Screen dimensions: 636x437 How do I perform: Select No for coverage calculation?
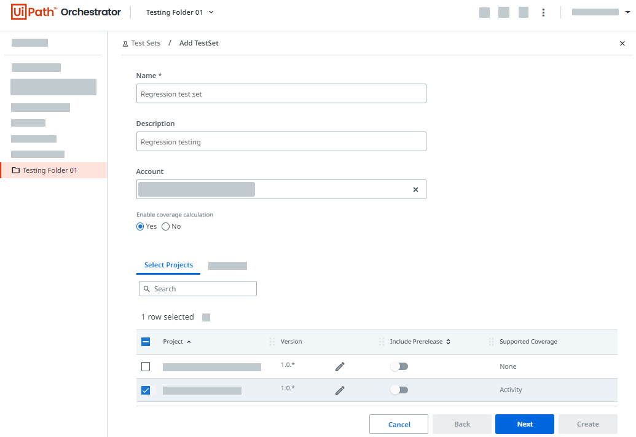coord(165,226)
